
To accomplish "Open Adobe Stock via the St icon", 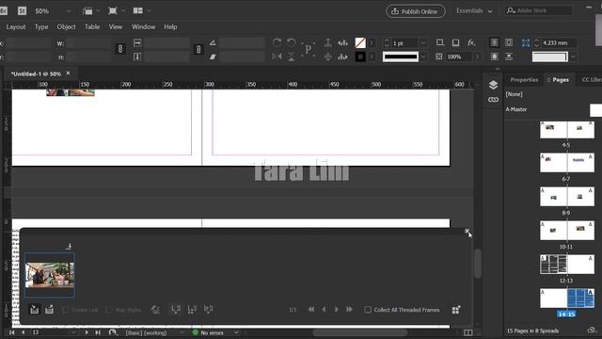I will (x=22, y=10).
